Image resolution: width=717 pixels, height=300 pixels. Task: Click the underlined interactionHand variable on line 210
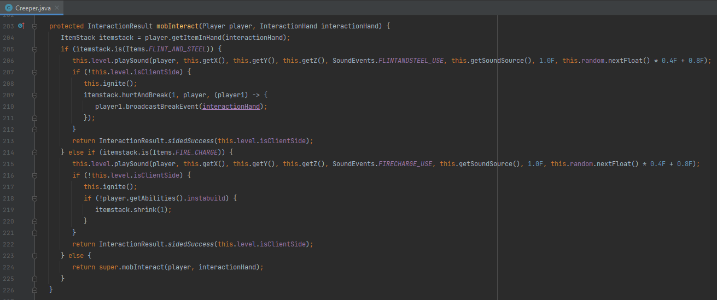[231, 107]
